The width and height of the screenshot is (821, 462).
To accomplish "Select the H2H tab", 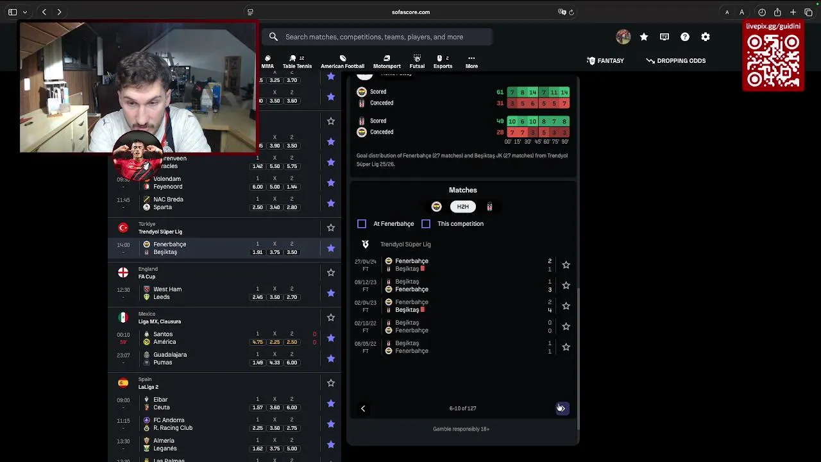I will point(462,207).
